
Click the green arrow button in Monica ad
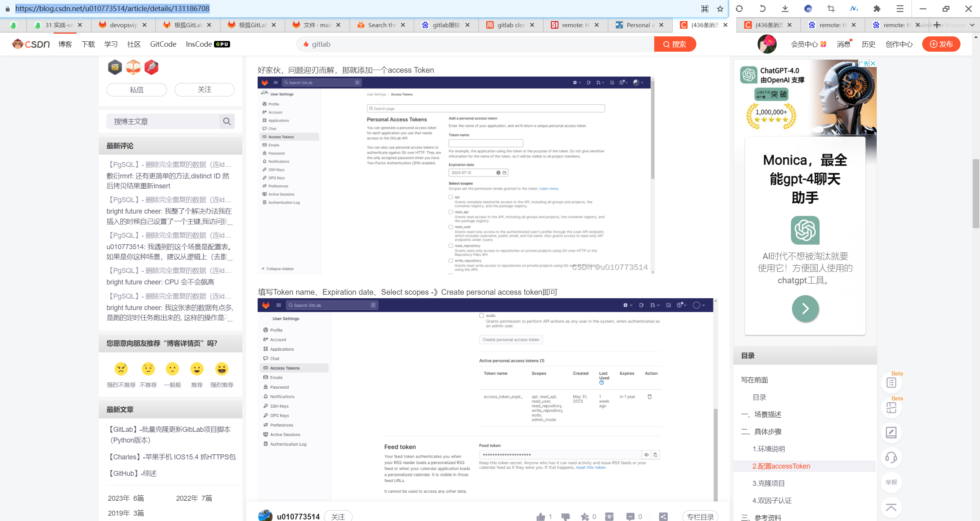[805, 309]
